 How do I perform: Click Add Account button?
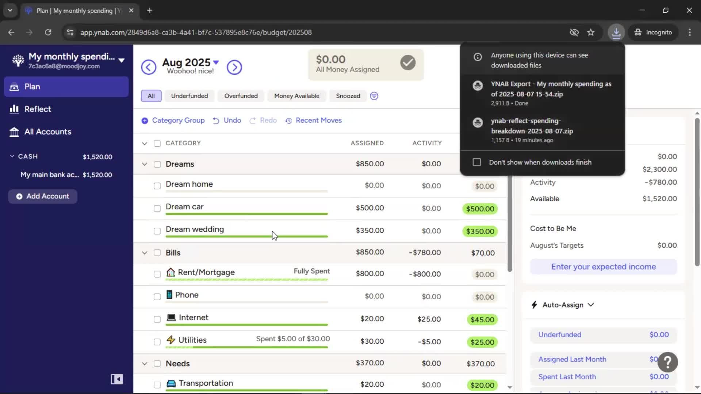click(43, 196)
